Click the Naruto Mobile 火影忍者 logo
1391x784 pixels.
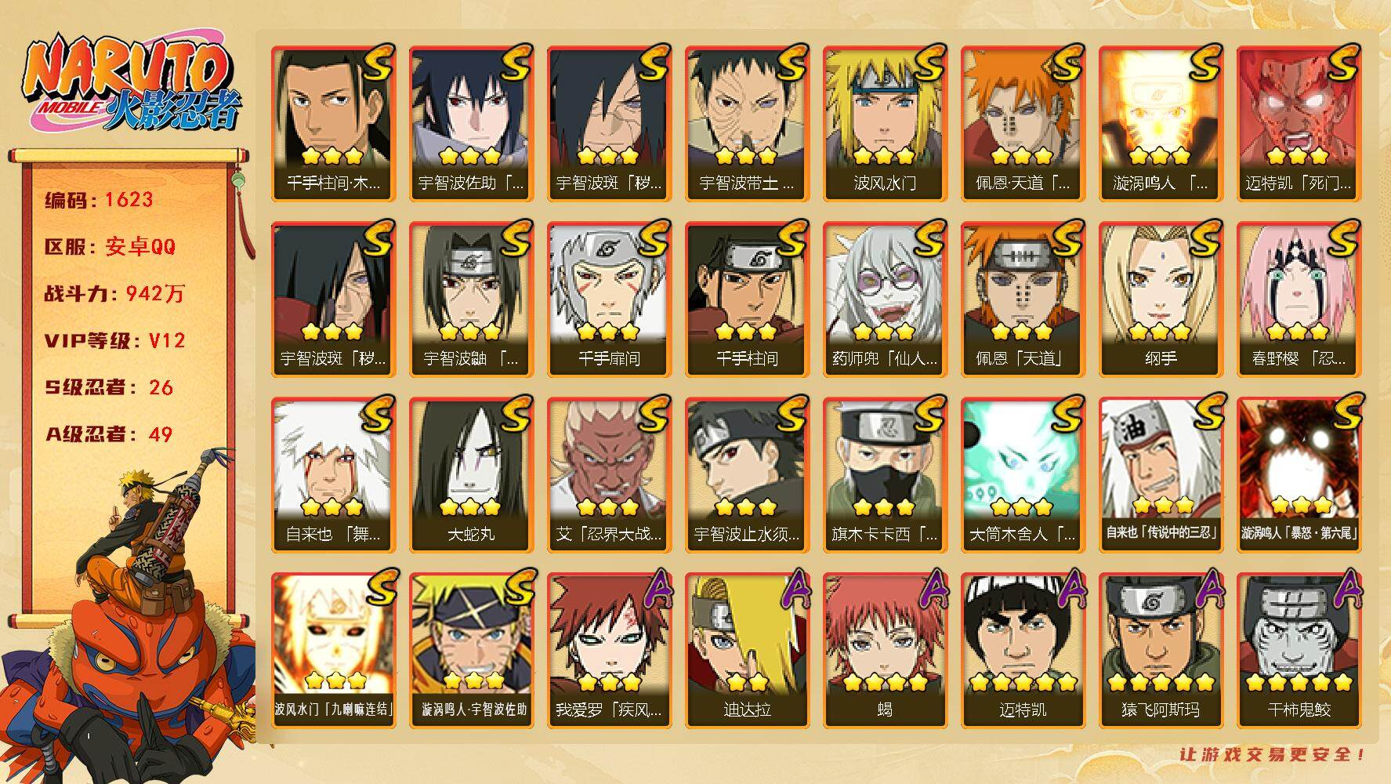pyautogui.click(x=132, y=85)
